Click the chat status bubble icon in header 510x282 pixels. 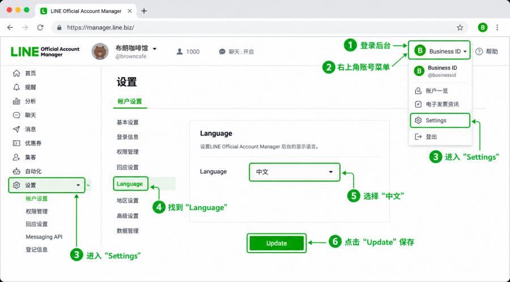pos(222,52)
